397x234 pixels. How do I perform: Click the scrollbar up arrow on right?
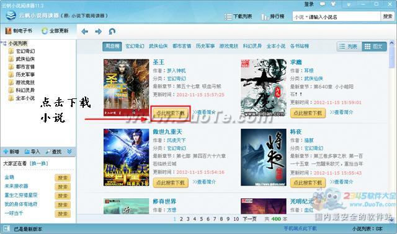click(x=391, y=43)
